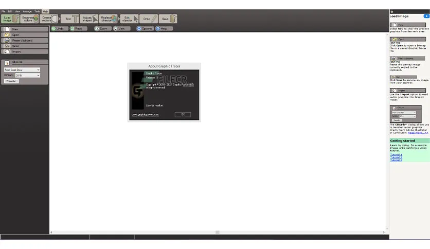This screenshot has width=430, height=249.
Task: Open the Help menu
Action: coord(45,11)
